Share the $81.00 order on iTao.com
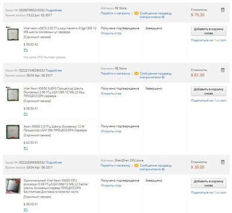232x213 pixels. click(x=209, y=100)
